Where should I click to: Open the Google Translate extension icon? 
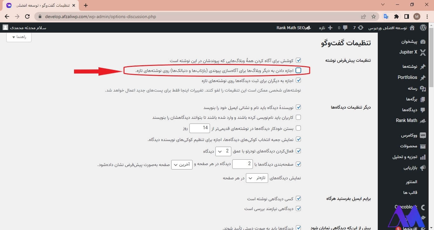point(386,16)
